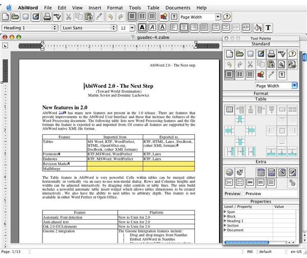Click the Format section header in Tool Palette
Screen dimensions: 307x258
261,93
